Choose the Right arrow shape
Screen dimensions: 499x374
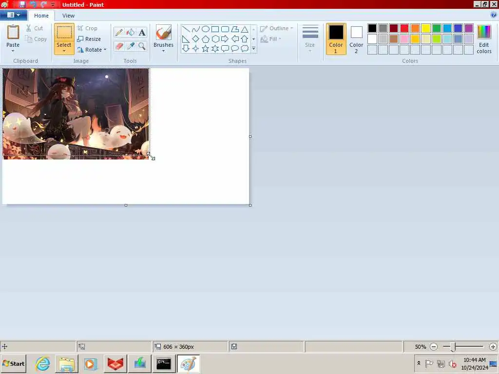point(225,39)
